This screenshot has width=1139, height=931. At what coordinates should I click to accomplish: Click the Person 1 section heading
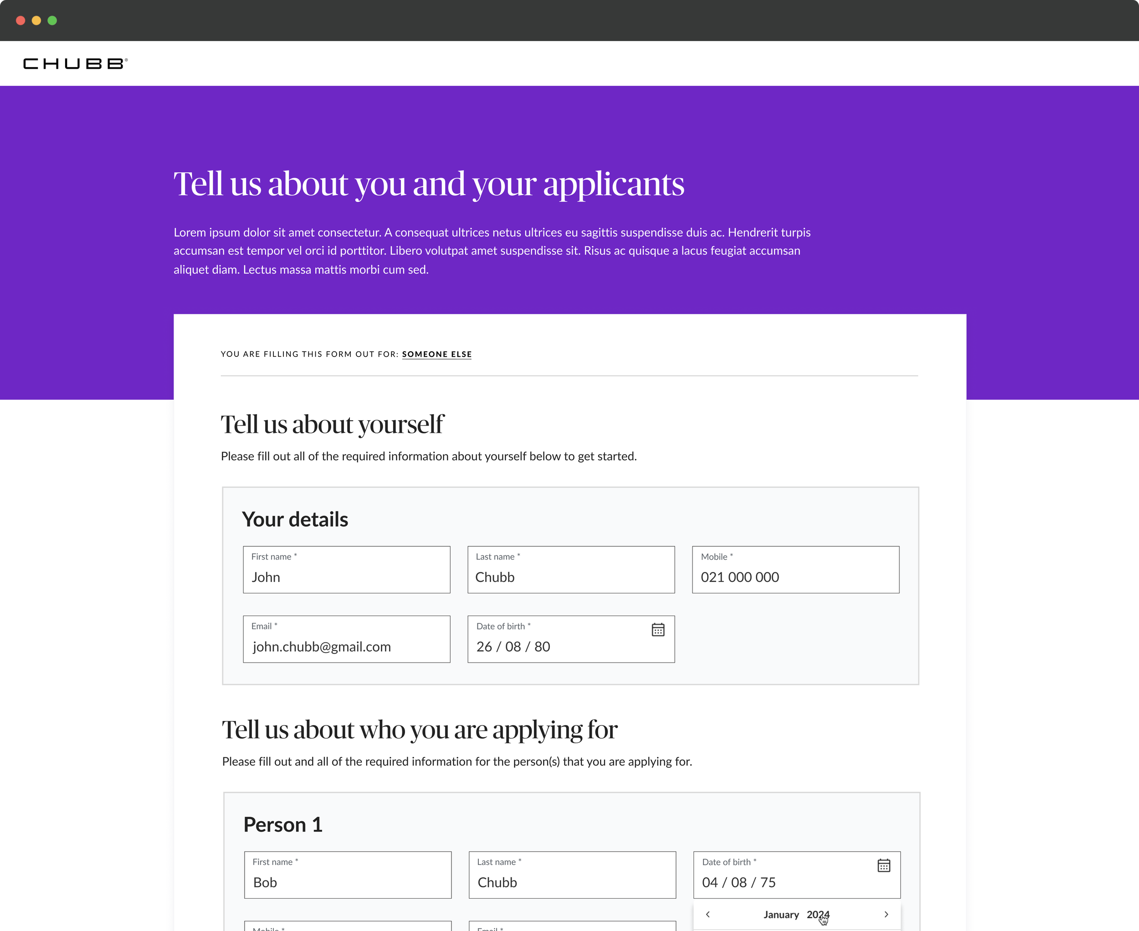283,825
